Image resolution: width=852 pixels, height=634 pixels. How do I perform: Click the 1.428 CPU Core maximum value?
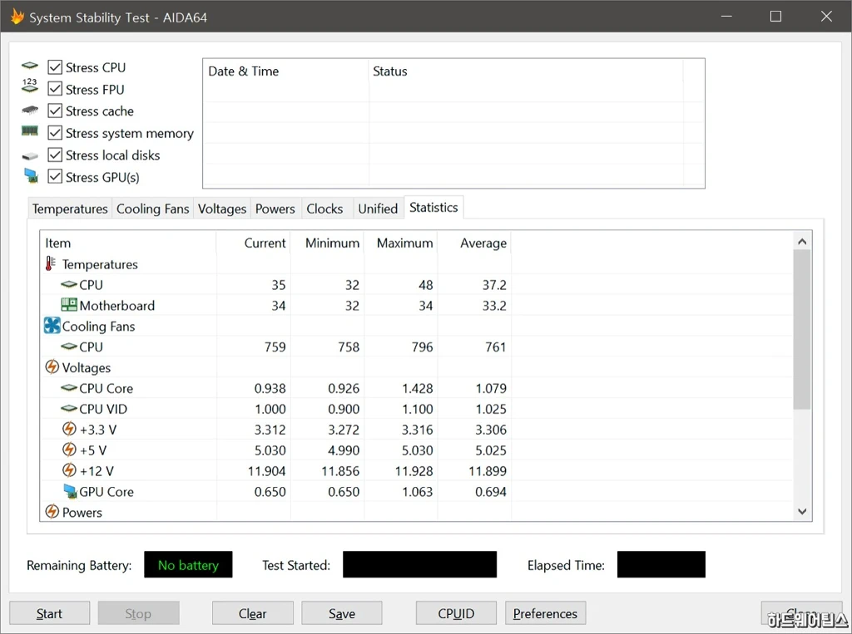point(418,388)
